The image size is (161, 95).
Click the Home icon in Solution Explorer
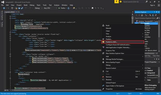pyautogui.click(x=142, y=15)
